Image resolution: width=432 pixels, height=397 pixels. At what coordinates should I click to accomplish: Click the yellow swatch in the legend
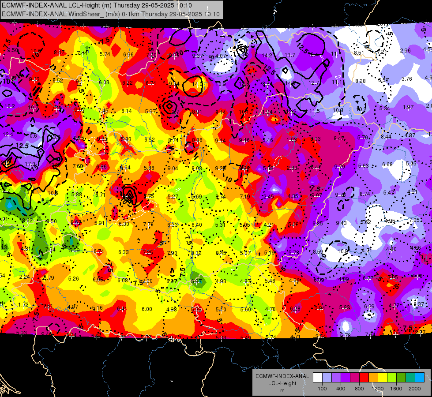pos(383,378)
